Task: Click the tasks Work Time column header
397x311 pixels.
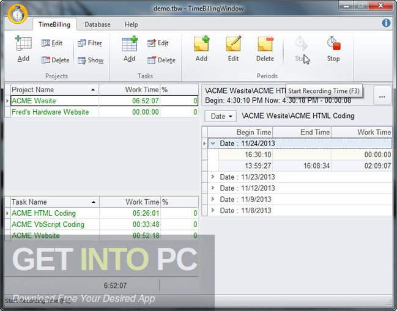Action: (130, 202)
